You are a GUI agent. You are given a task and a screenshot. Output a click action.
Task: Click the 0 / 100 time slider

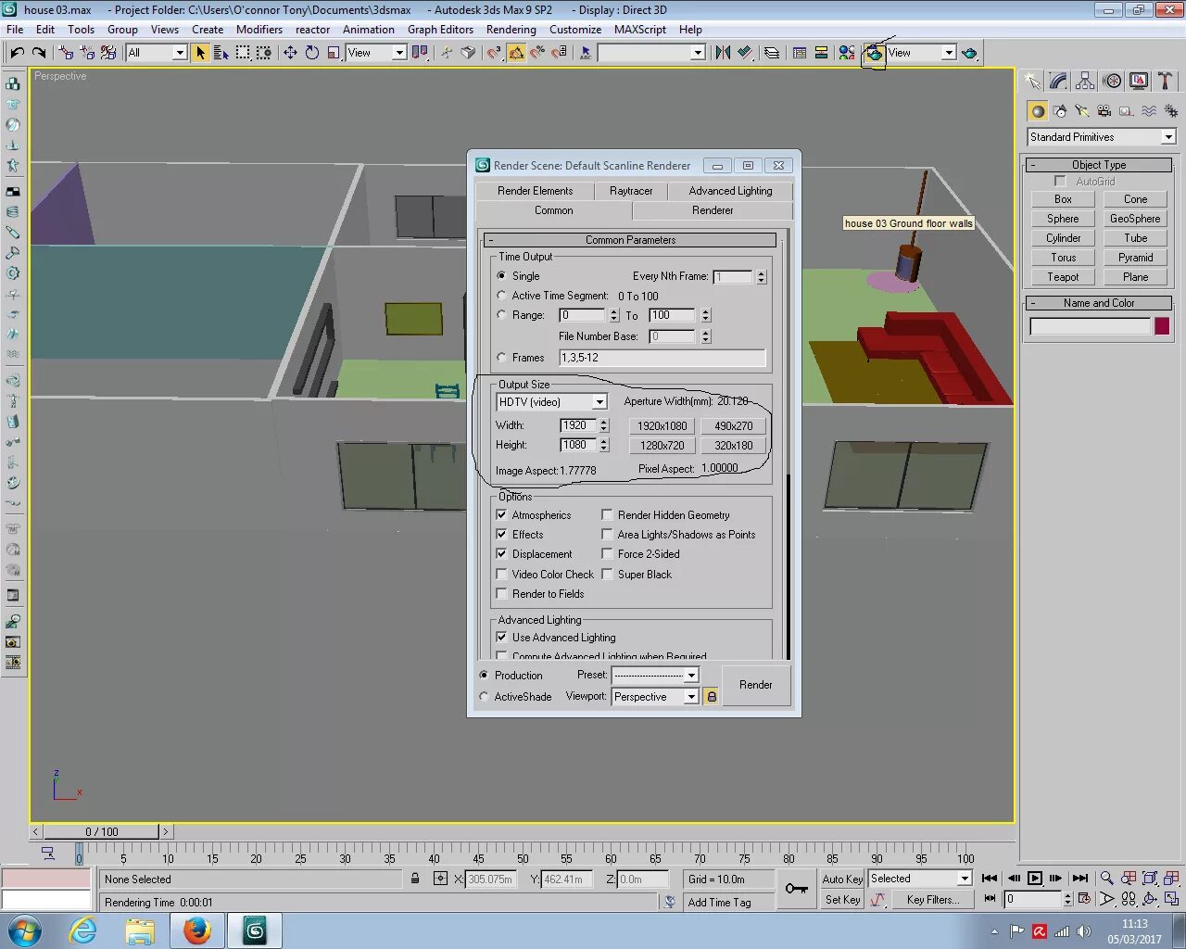(x=102, y=832)
